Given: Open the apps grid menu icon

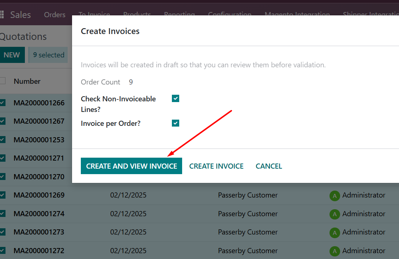Looking at the screenshot, I should (x=2, y=15).
